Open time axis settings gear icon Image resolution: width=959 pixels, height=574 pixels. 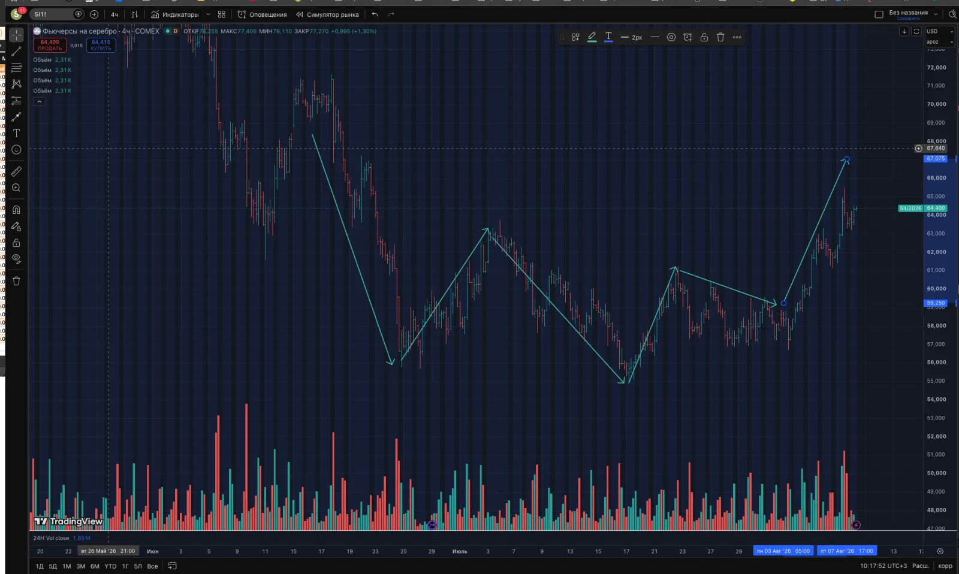(x=940, y=551)
